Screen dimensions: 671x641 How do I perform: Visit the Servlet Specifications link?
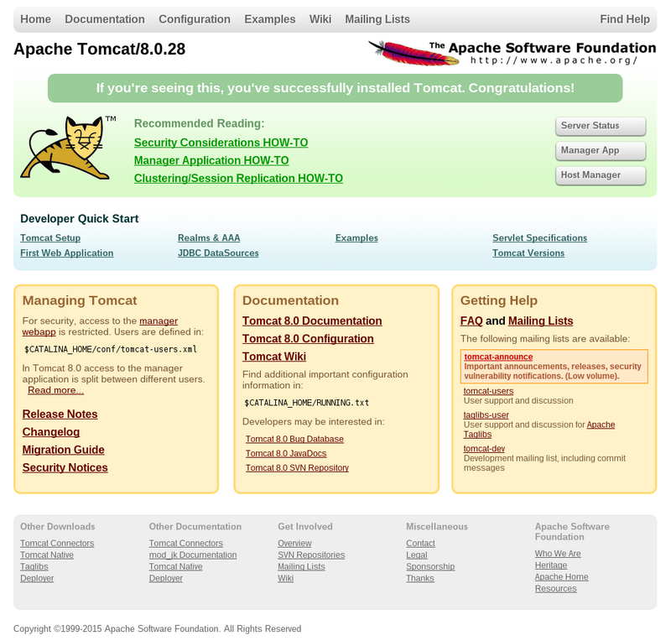539,238
